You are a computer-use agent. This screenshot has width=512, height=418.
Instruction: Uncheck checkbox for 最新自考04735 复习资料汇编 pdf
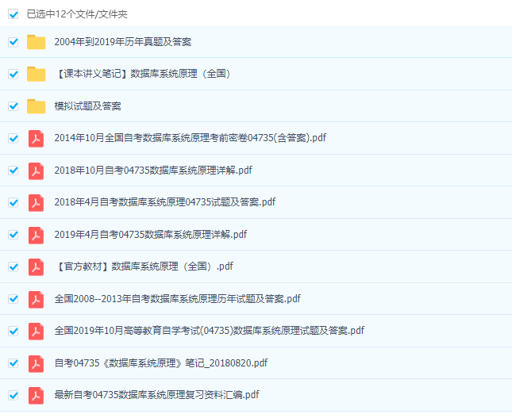[x=13, y=396]
